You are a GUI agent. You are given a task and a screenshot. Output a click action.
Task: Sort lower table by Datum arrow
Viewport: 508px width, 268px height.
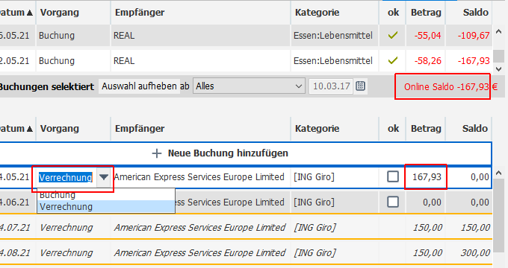(x=30, y=129)
